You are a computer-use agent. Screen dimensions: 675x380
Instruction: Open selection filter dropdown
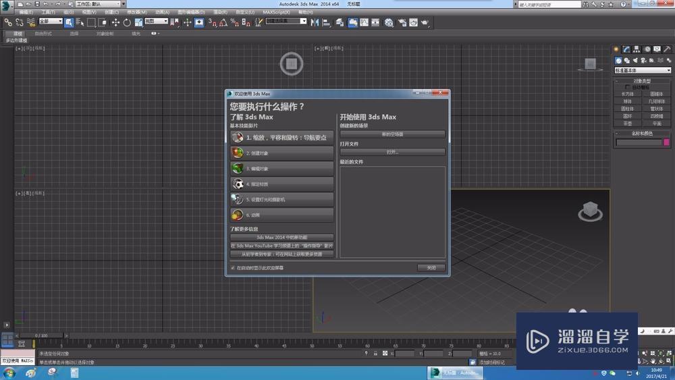(x=51, y=21)
